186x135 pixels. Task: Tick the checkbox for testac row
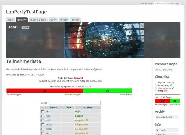[x=42, y=129]
